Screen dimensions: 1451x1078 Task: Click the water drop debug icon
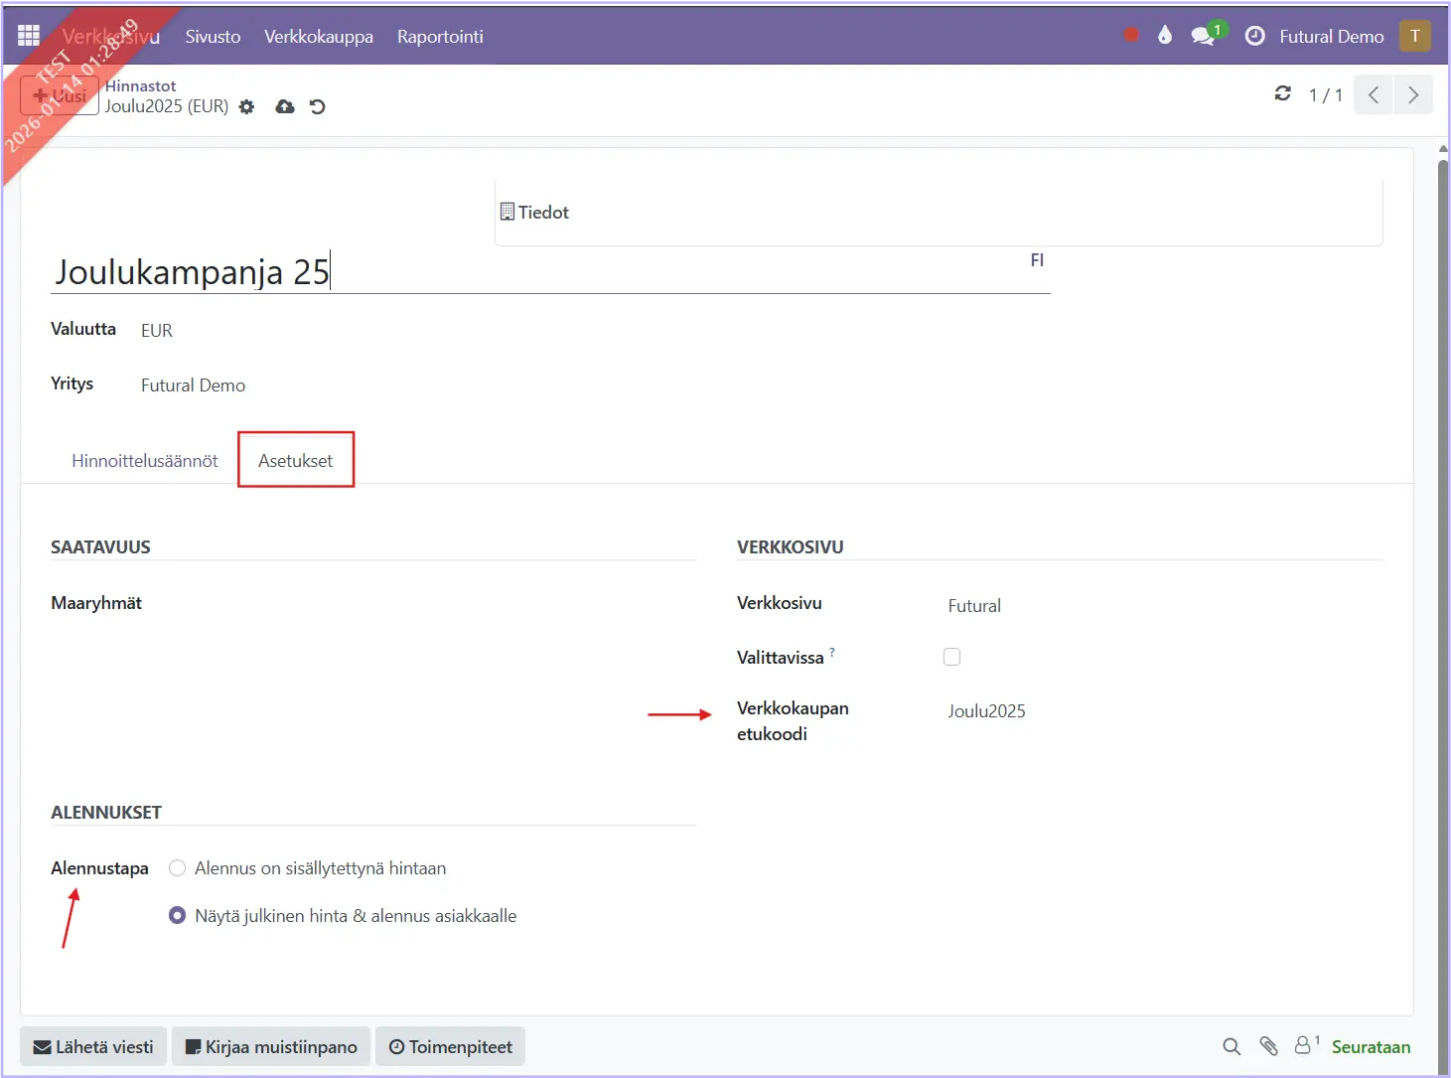click(x=1165, y=36)
